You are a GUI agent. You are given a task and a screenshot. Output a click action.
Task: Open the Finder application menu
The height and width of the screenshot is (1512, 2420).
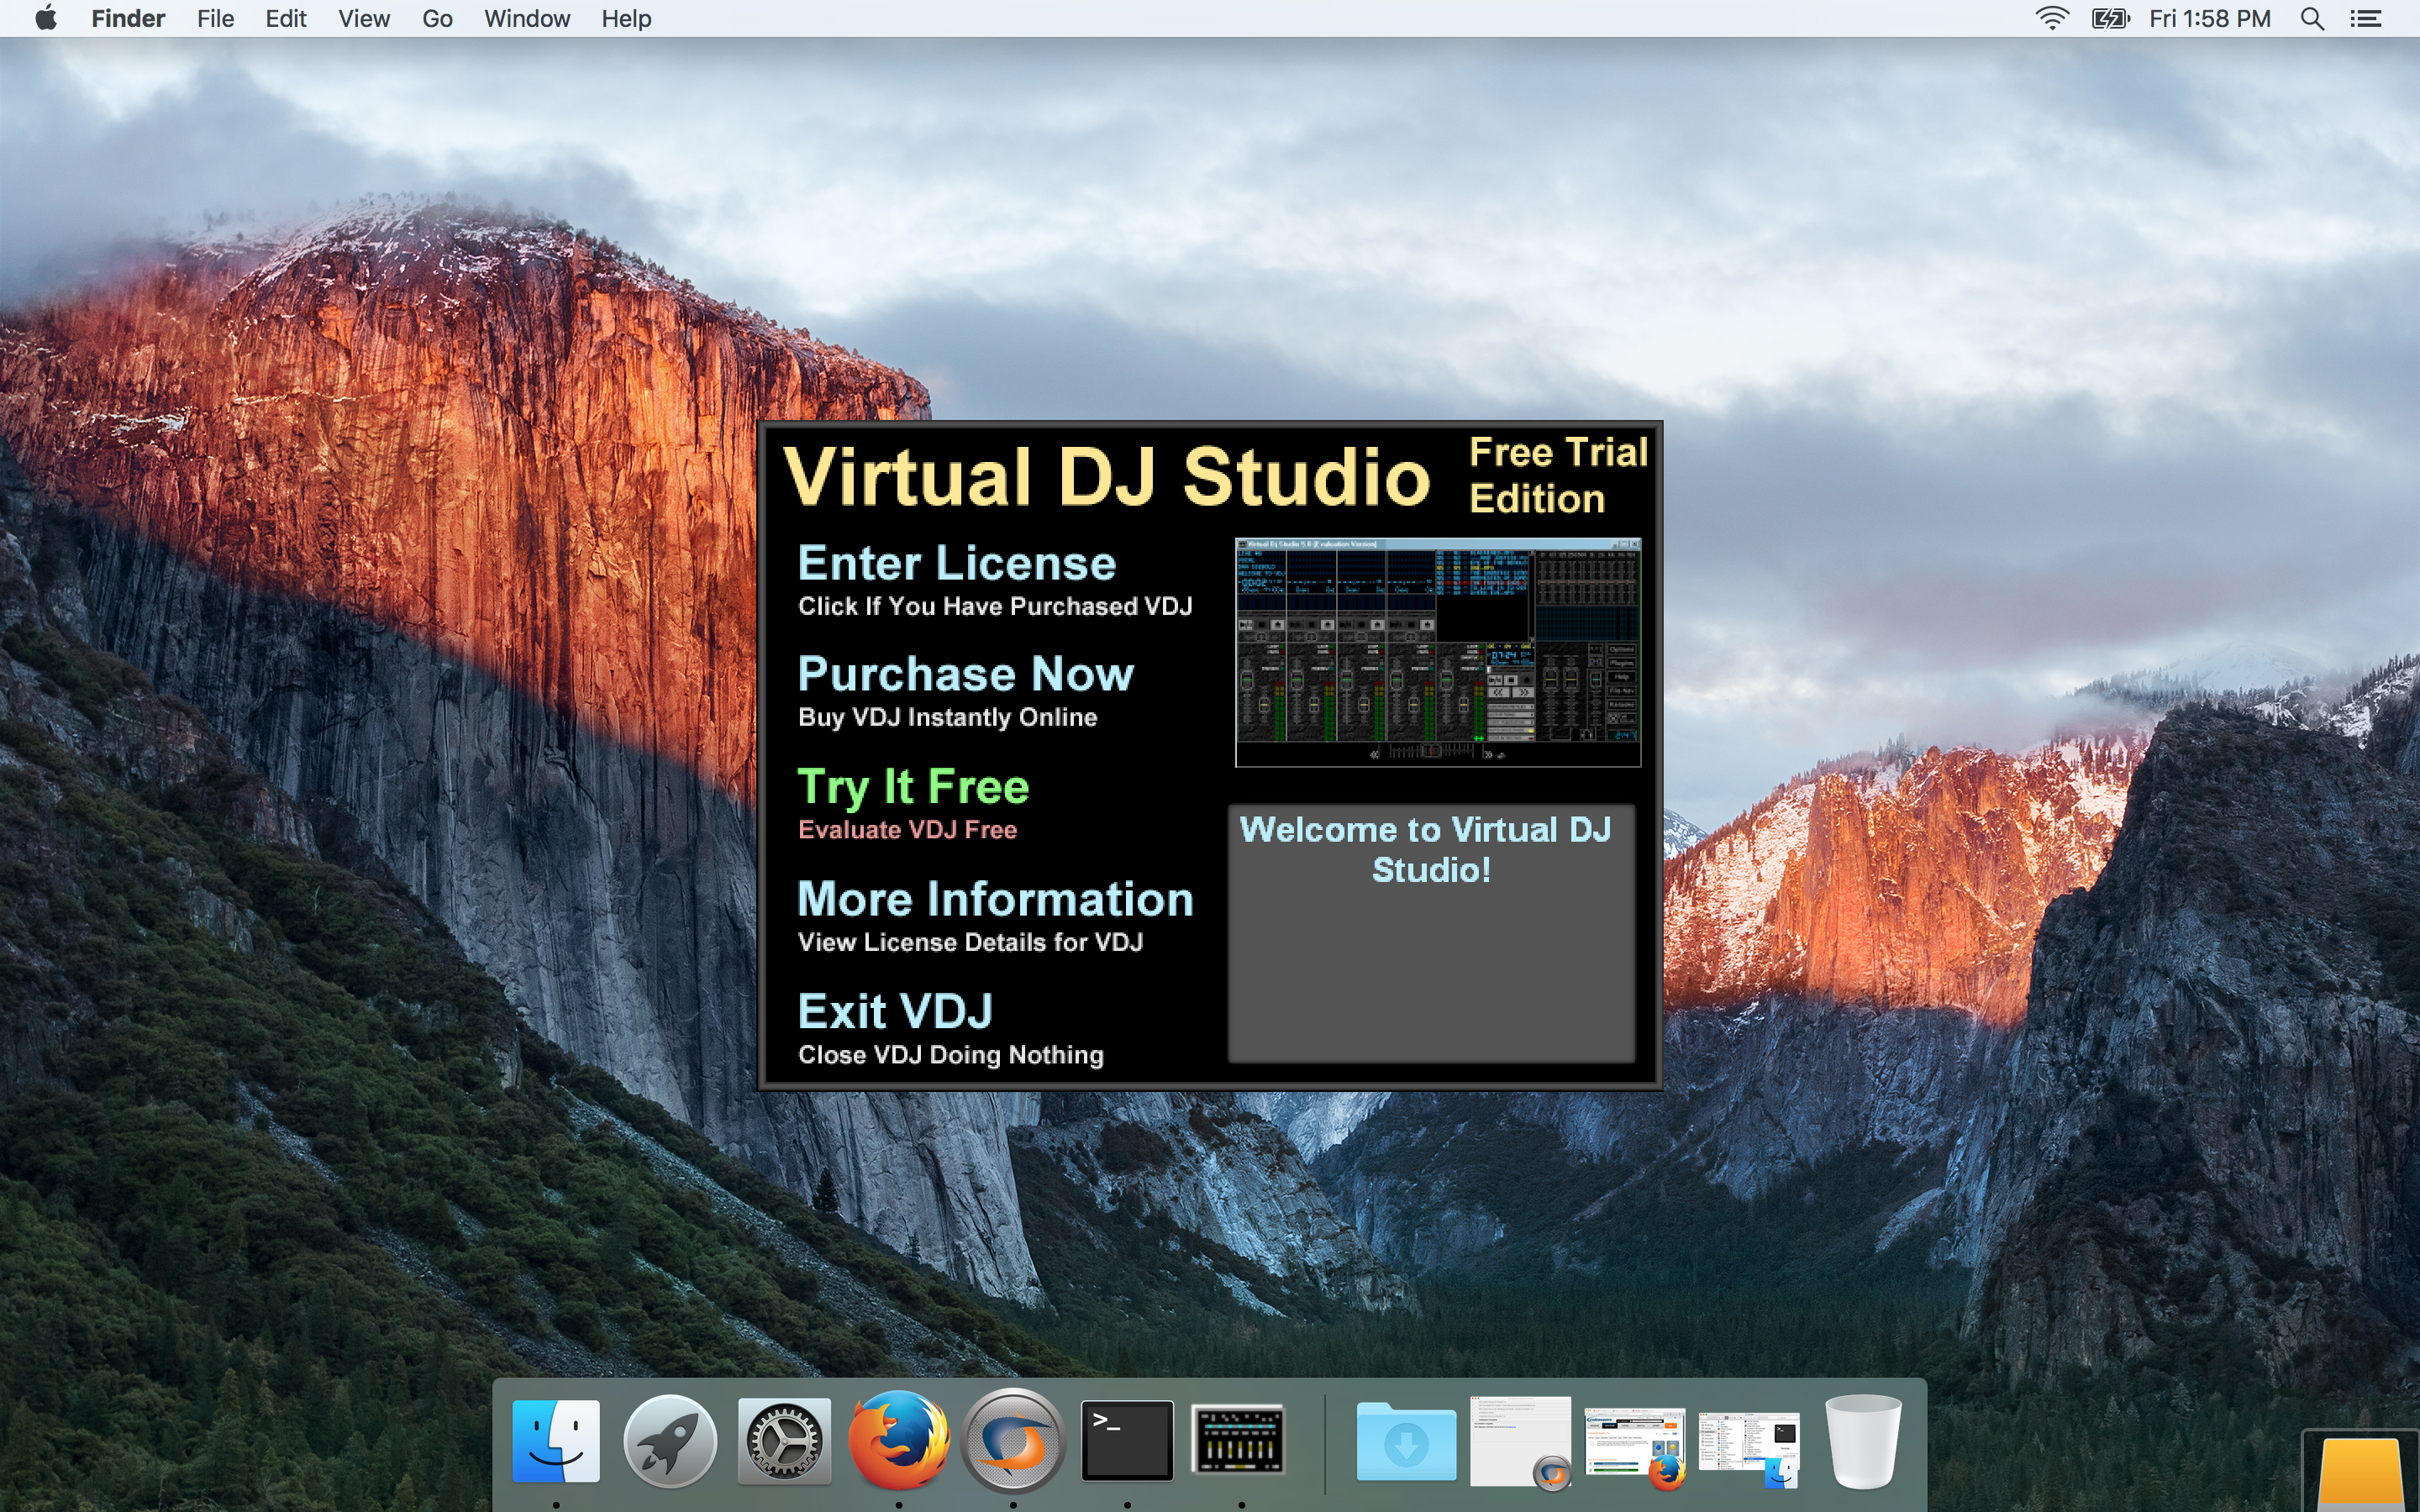click(x=128, y=18)
